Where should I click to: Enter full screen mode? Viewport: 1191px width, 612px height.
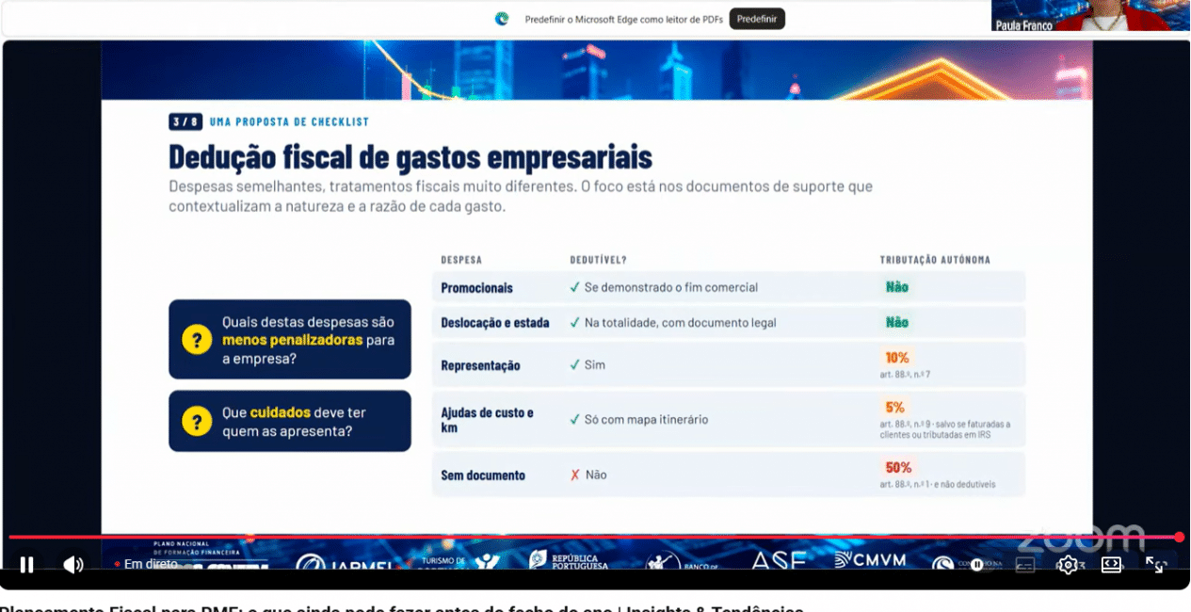[x=1155, y=565]
